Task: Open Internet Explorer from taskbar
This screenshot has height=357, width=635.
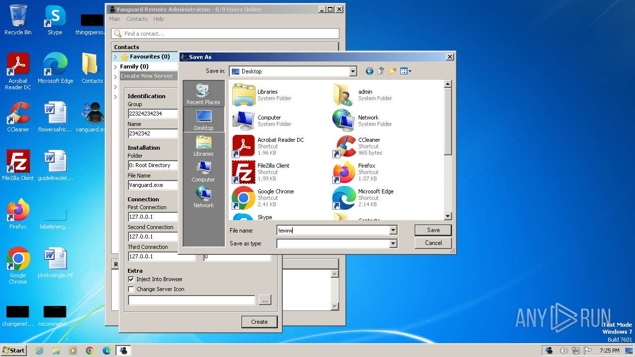Action: pyautogui.click(x=39, y=351)
